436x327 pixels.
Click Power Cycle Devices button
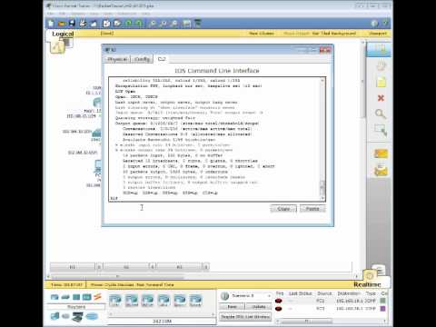[114, 284]
